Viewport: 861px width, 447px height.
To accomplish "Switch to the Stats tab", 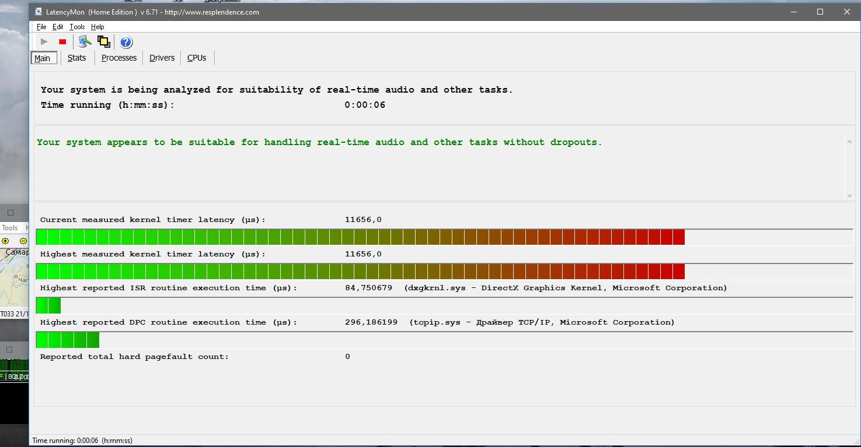I will click(x=76, y=58).
